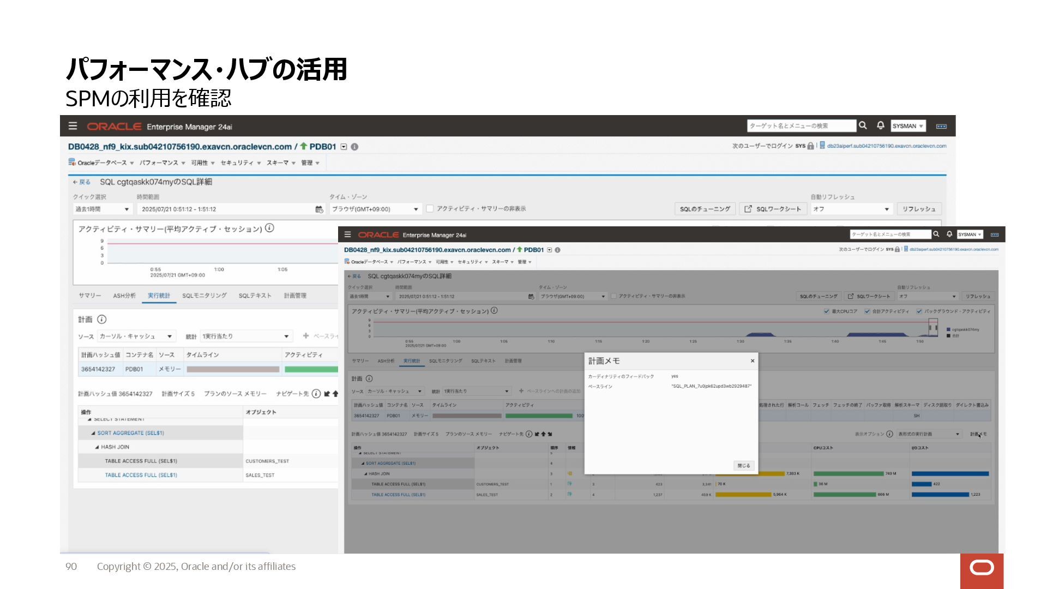This screenshot has height=589, width=1047.
Task: Open パフォーマンス menu in back window
Action: coord(162,163)
